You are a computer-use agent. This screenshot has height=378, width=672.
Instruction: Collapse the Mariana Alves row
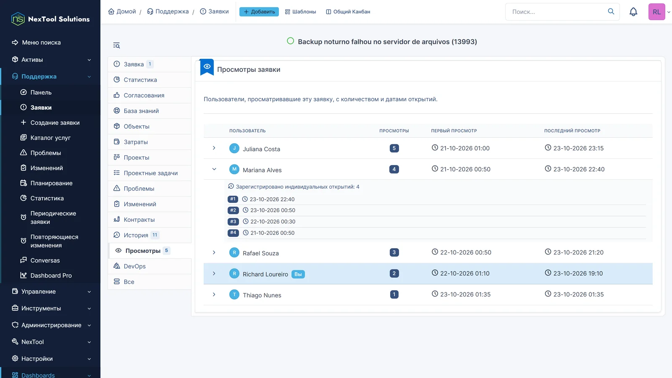coord(214,169)
